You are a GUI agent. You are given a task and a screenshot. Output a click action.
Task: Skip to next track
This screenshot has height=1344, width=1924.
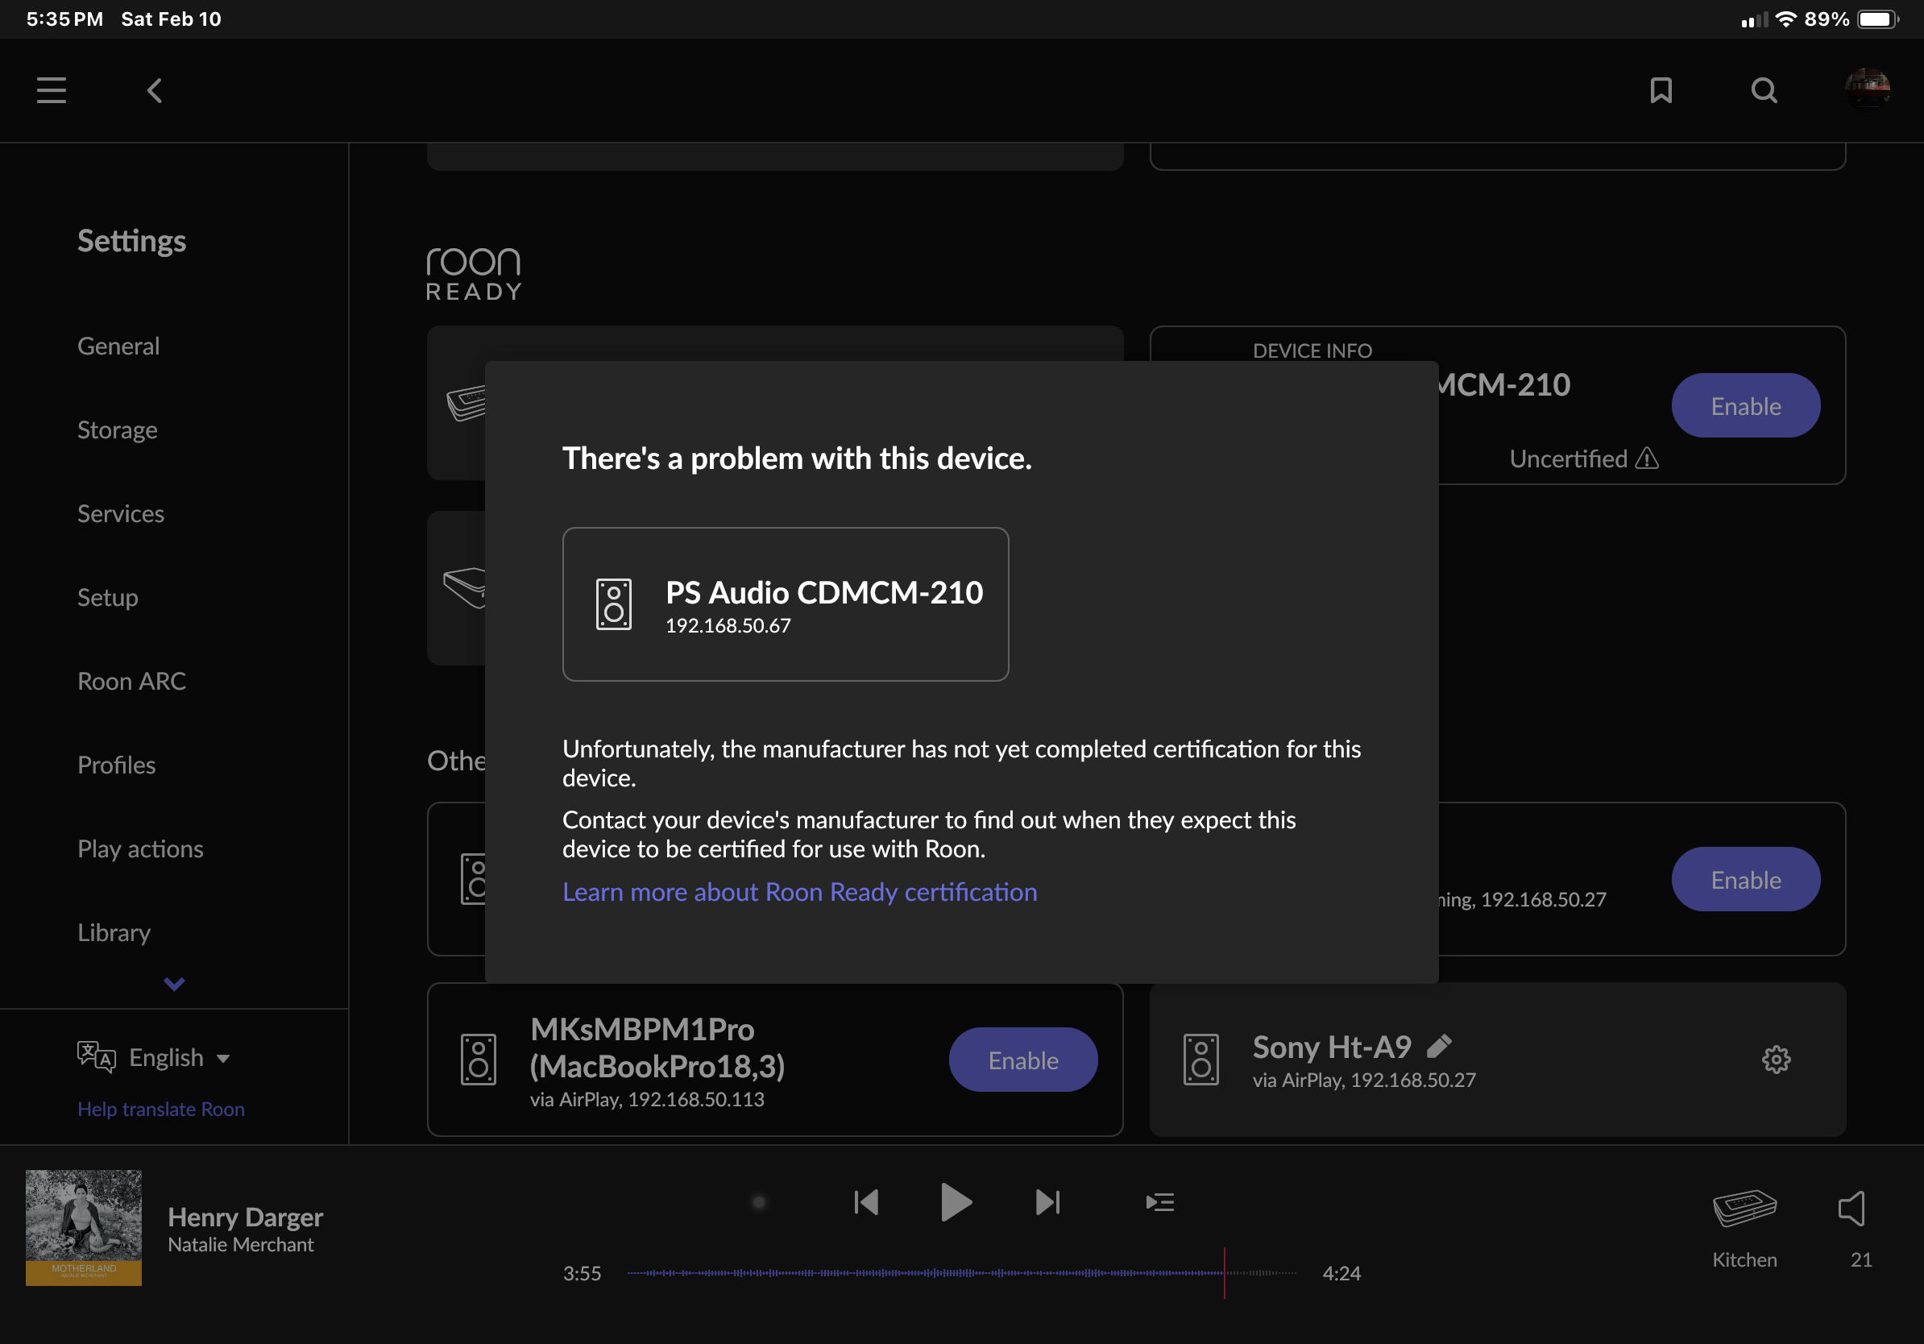(1047, 1202)
